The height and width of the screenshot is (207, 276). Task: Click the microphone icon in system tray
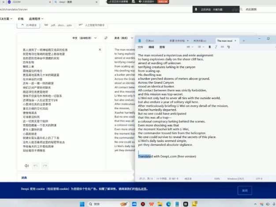tap(274, 204)
